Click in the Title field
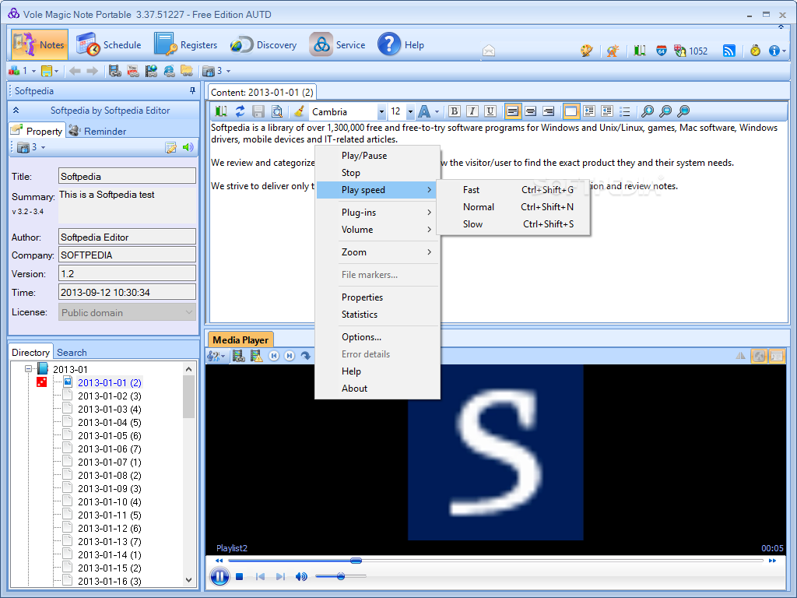The image size is (797, 598). [x=127, y=176]
